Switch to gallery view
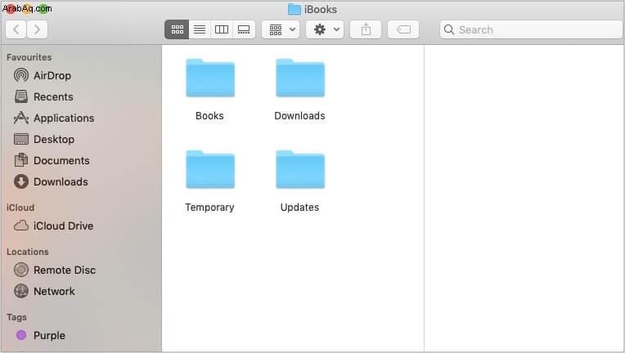The image size is (625, 353). (x=244, y=29)
